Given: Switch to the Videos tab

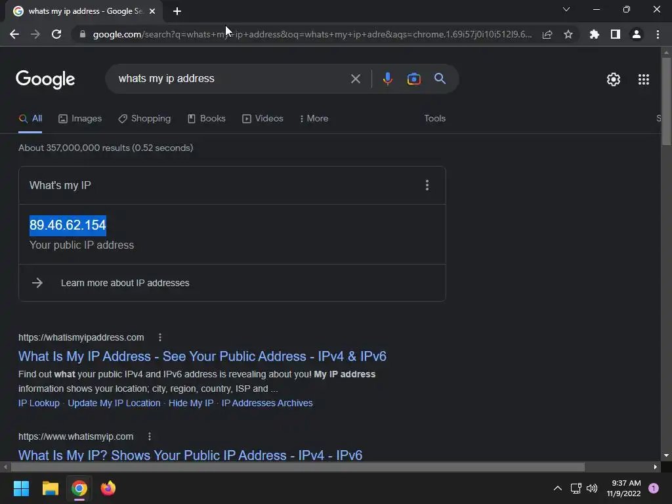Looking at the screenshot, I should coord(262,119).
